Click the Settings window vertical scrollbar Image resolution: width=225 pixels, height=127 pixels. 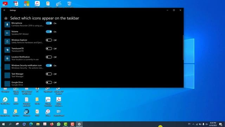coord(183,48)
